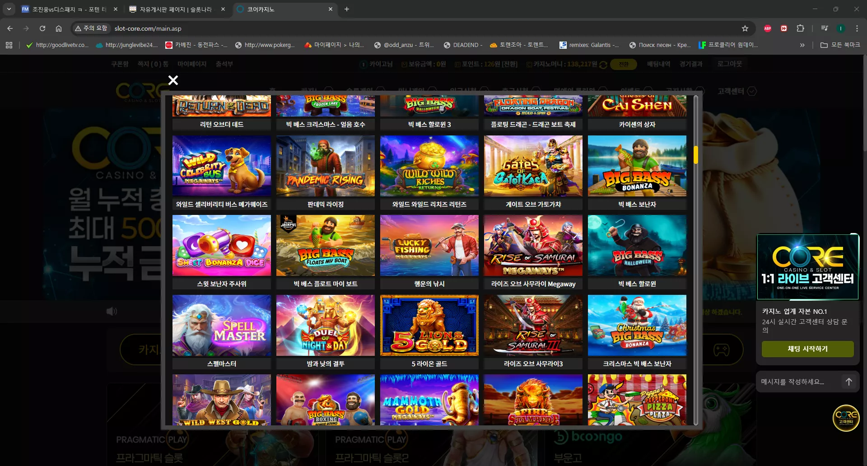The height and width of the screenshot is (466, 867).
Task: Open 5 Lions Gold slot thumbnail
Action: point(429,325)
